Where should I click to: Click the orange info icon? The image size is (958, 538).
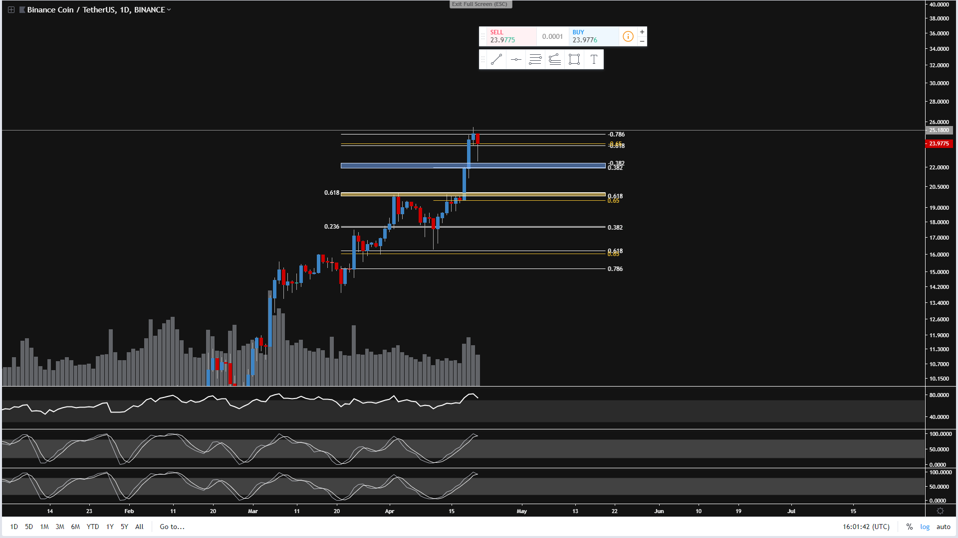[628, 36]
